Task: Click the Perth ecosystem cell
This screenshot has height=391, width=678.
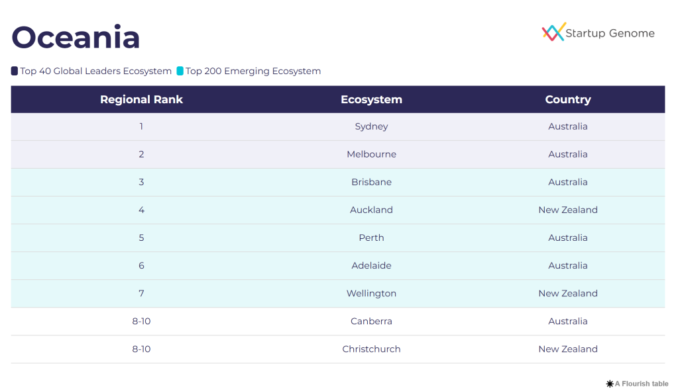Action: 371,238
